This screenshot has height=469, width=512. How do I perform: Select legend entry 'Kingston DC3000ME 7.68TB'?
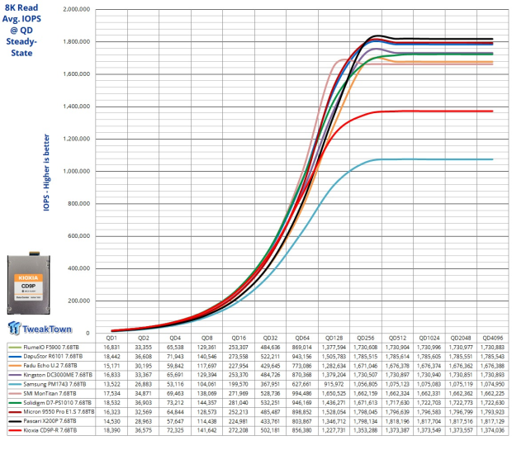(58, 375)
